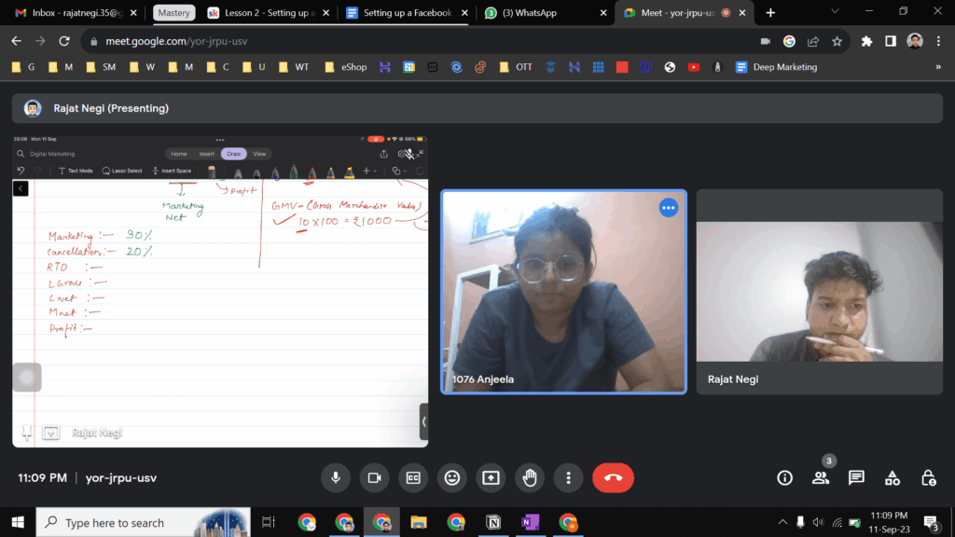Toggle closed captions on
Image resolution: width=955 pixels, height=537 pixels.
(413, 478)
